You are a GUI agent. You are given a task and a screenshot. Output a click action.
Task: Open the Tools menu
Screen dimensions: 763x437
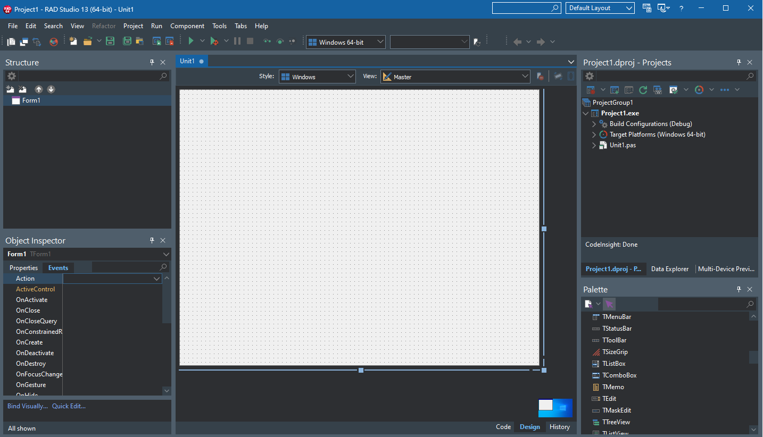(x=219, y=26)
